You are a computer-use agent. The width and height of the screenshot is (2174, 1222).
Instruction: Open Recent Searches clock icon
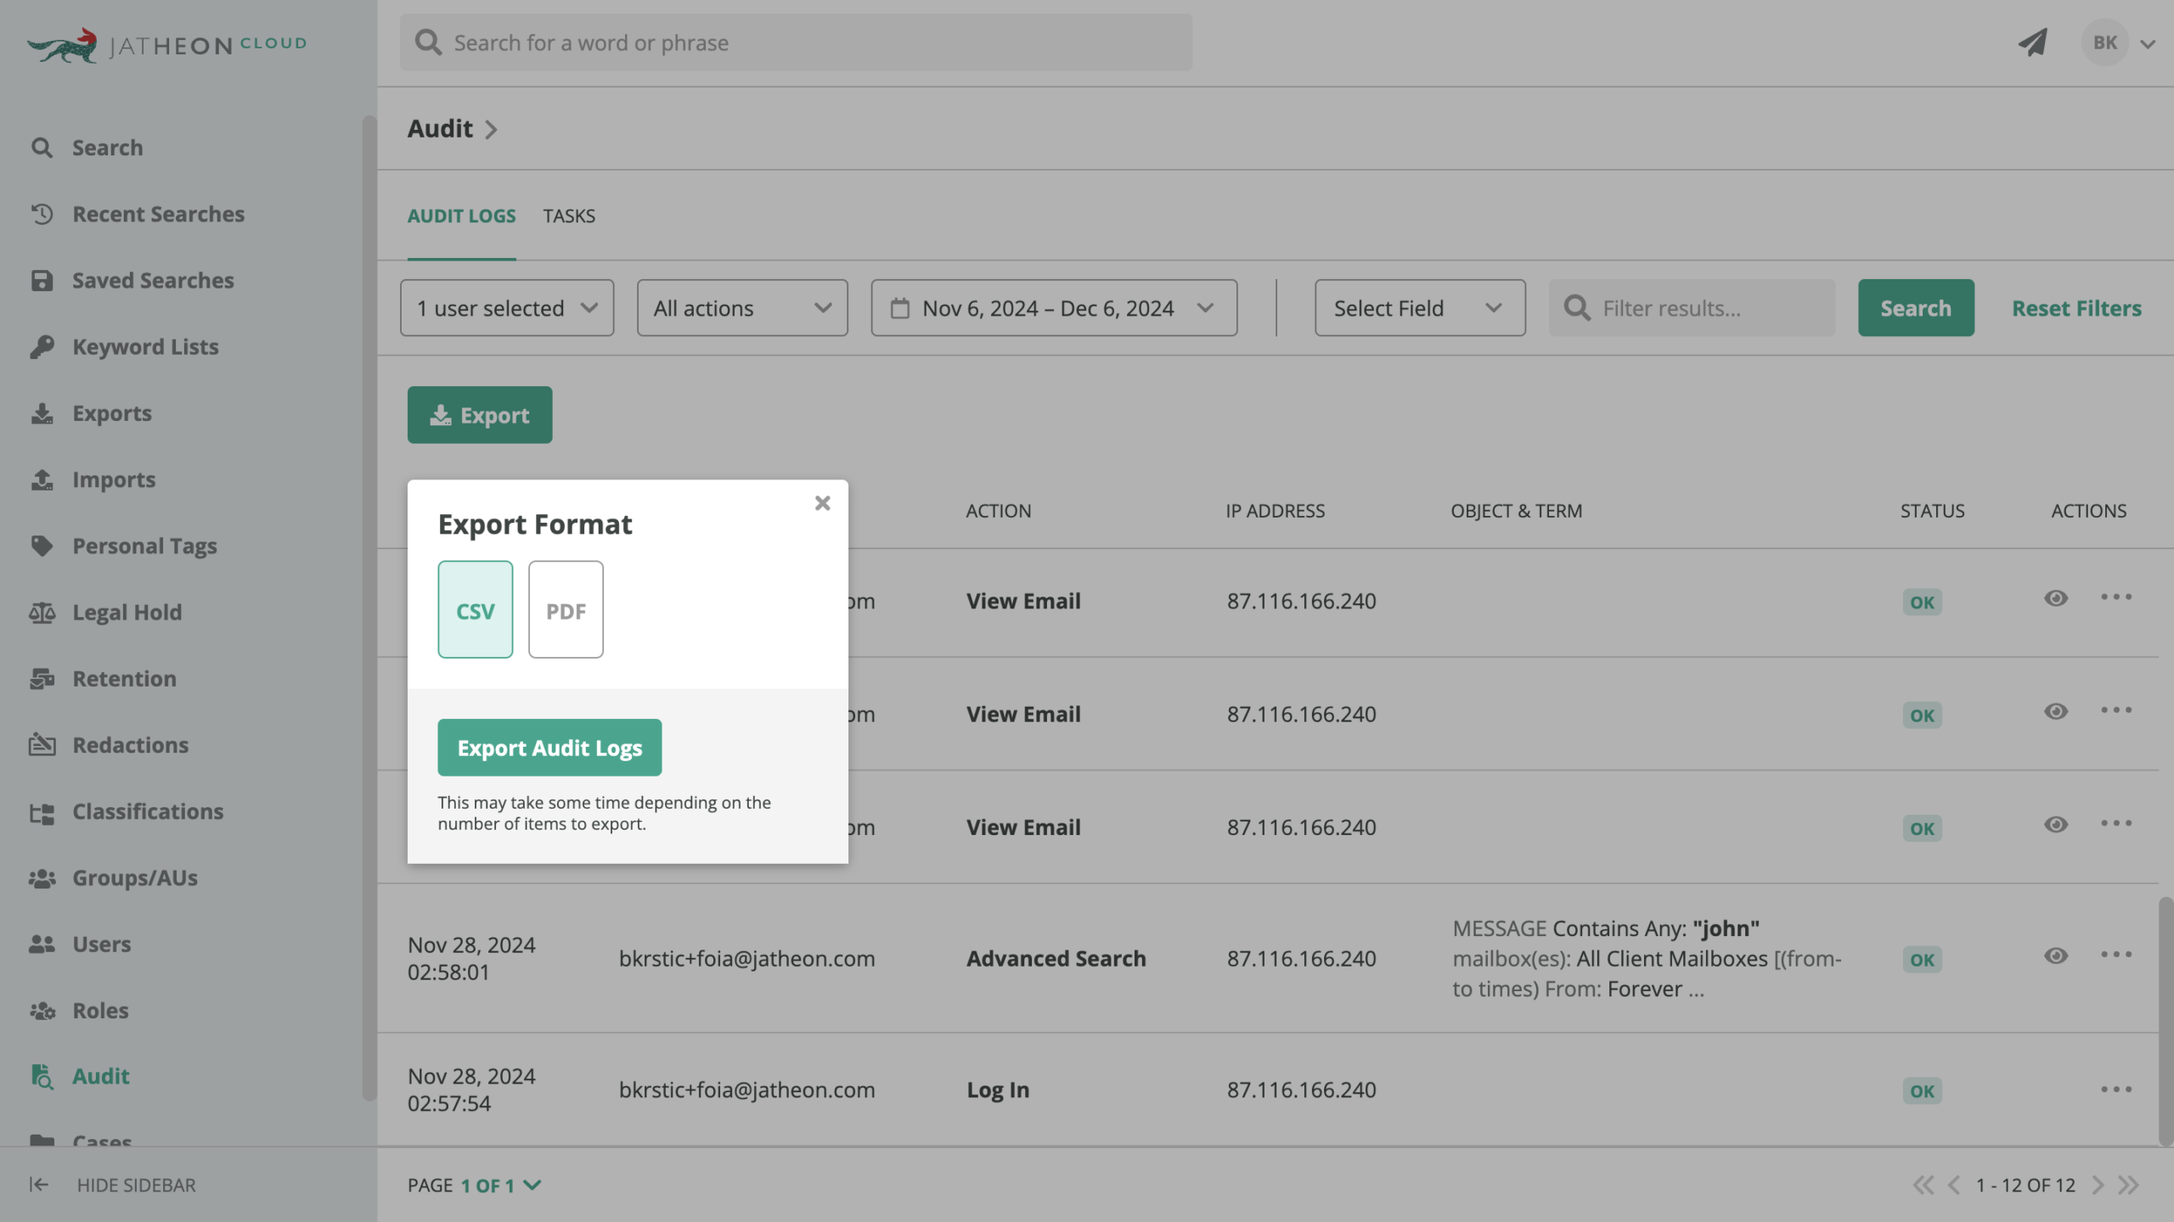coord(42,214)
